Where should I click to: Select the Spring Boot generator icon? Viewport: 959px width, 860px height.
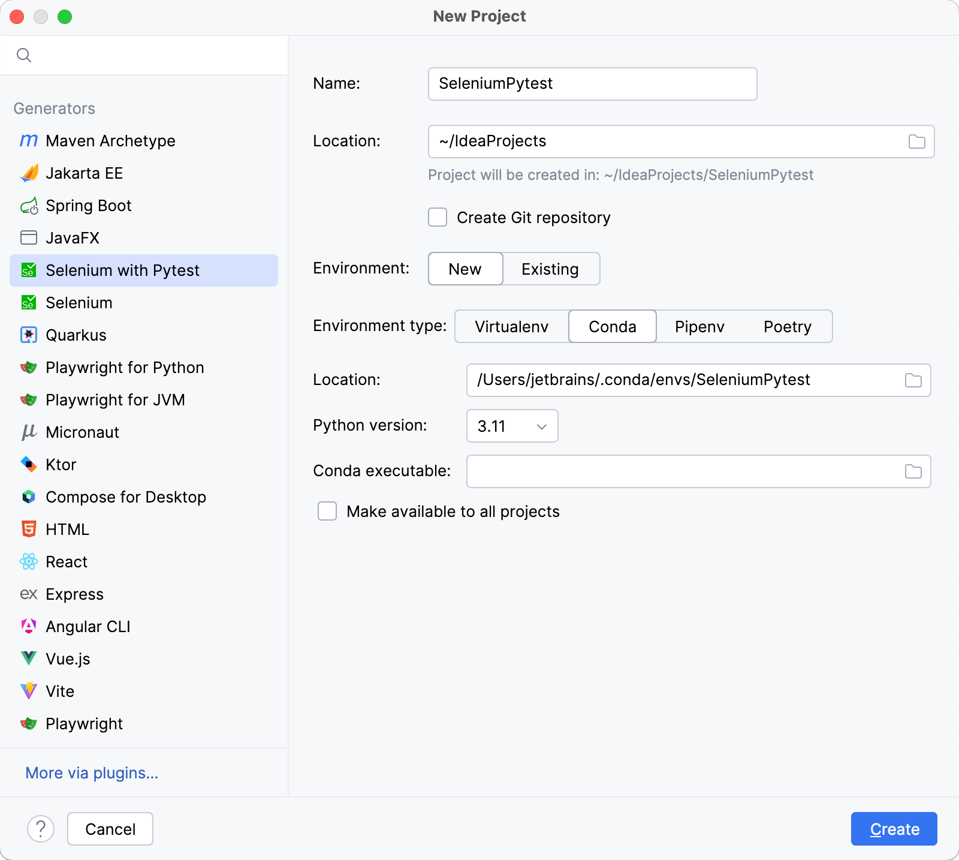pyautogui.click(x=28, y=205)
